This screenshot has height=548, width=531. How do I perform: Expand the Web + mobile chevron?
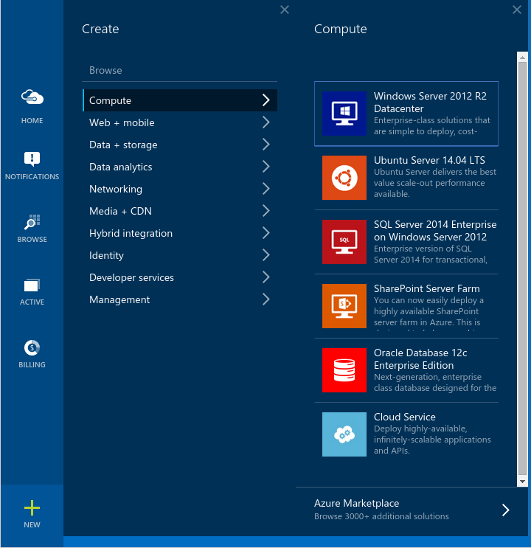point(266,122)
